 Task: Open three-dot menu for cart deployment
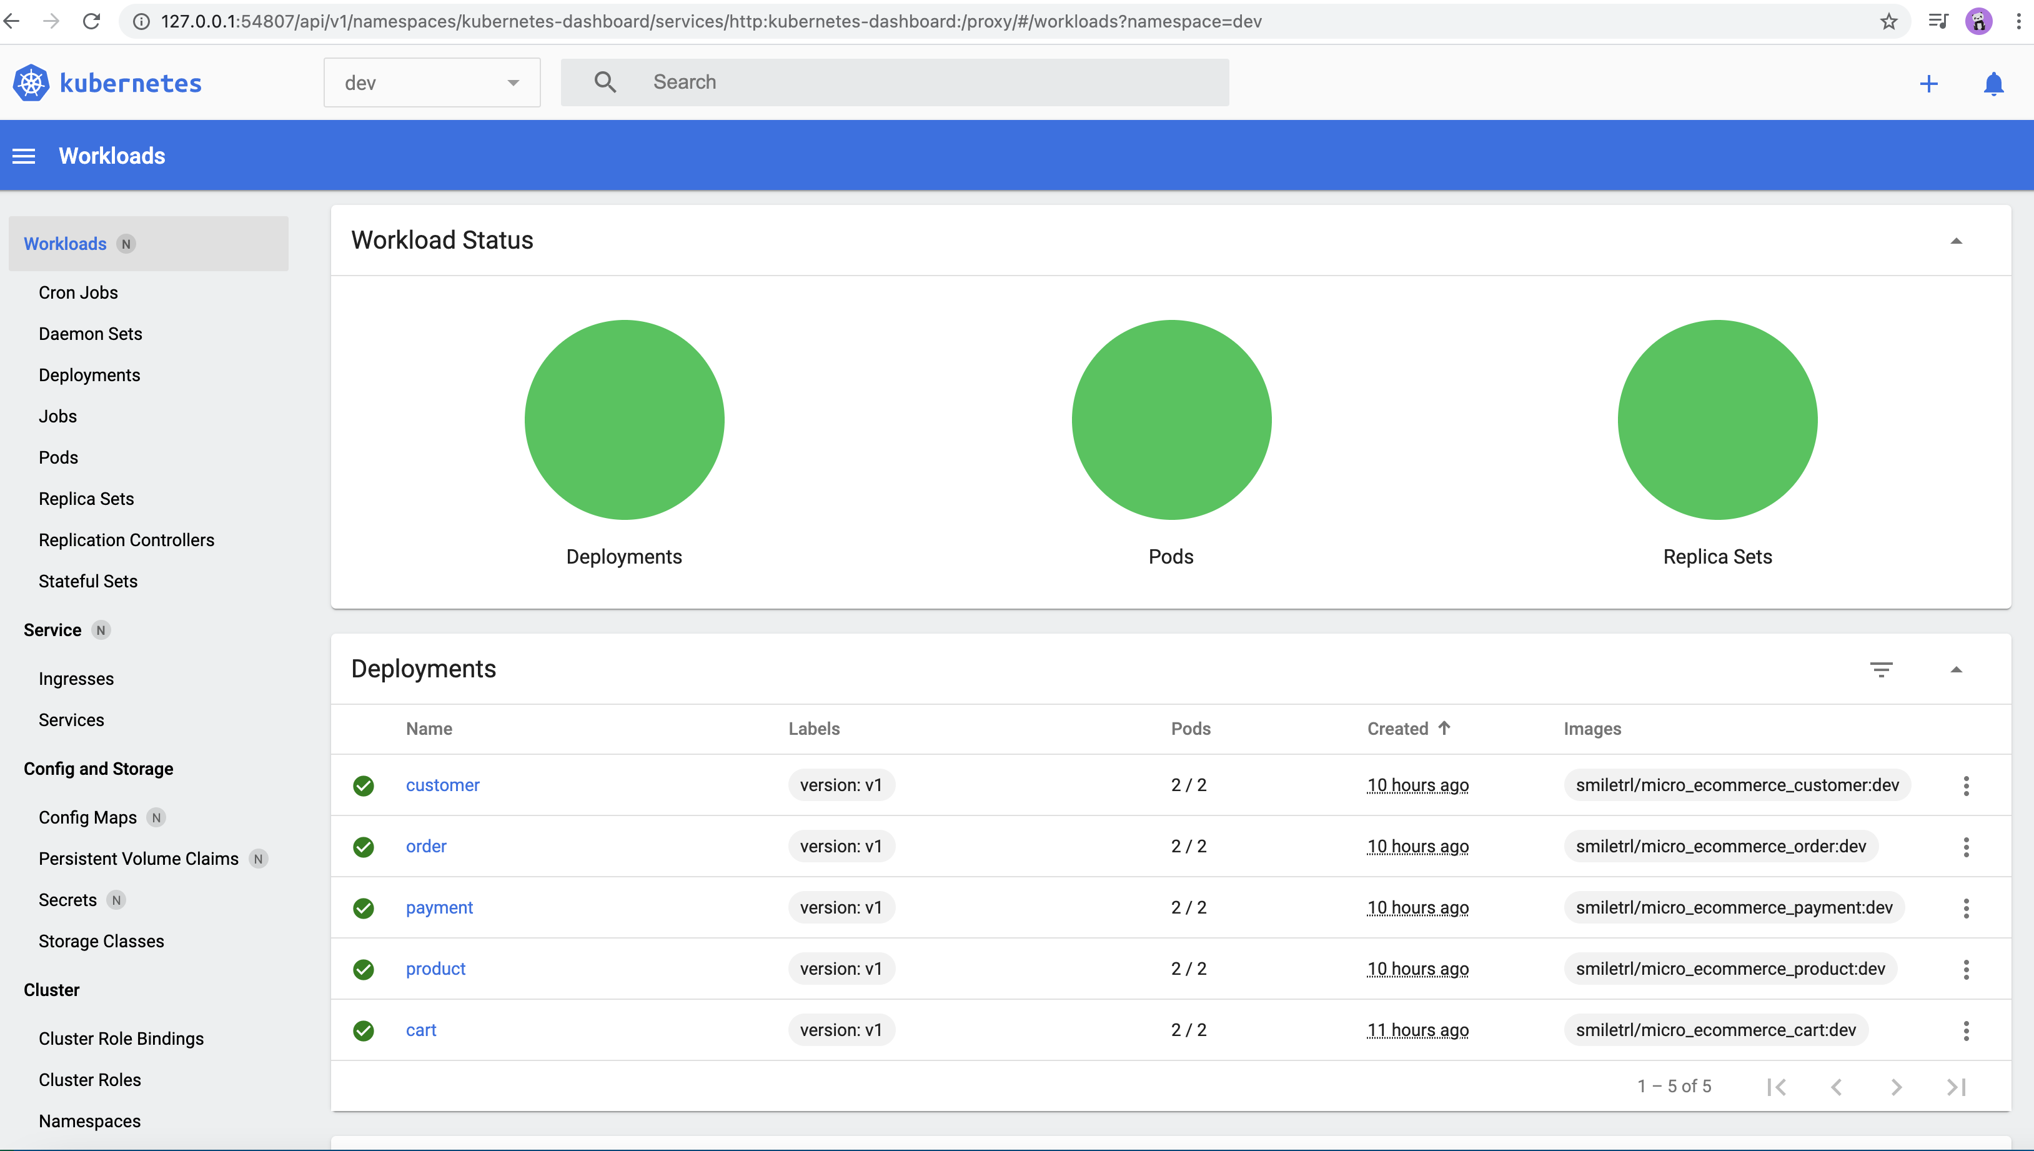tap(1966, 1030)
